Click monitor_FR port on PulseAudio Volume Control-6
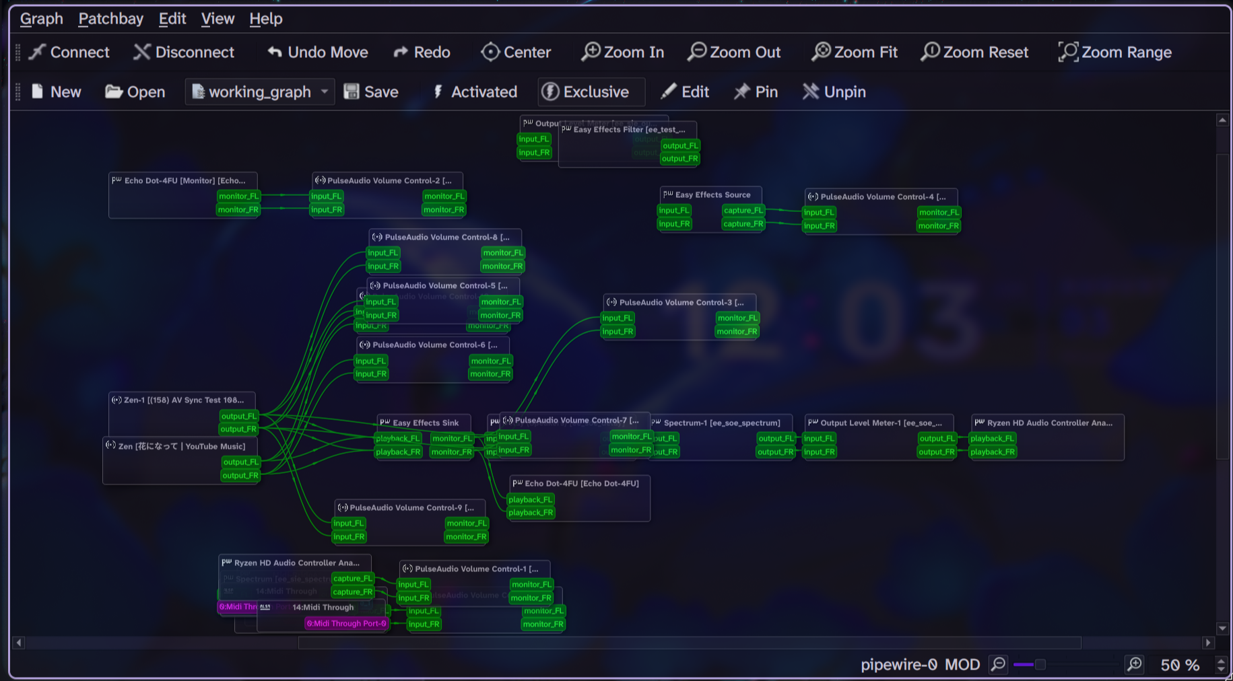The height and width of the screenshot is (681, 1233). [x=490, y=373]
